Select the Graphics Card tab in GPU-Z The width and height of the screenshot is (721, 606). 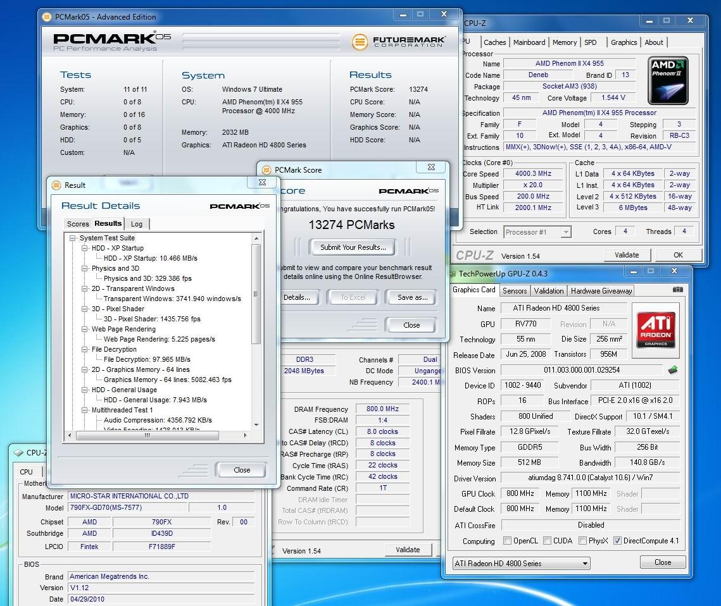[x=473, y=290]
